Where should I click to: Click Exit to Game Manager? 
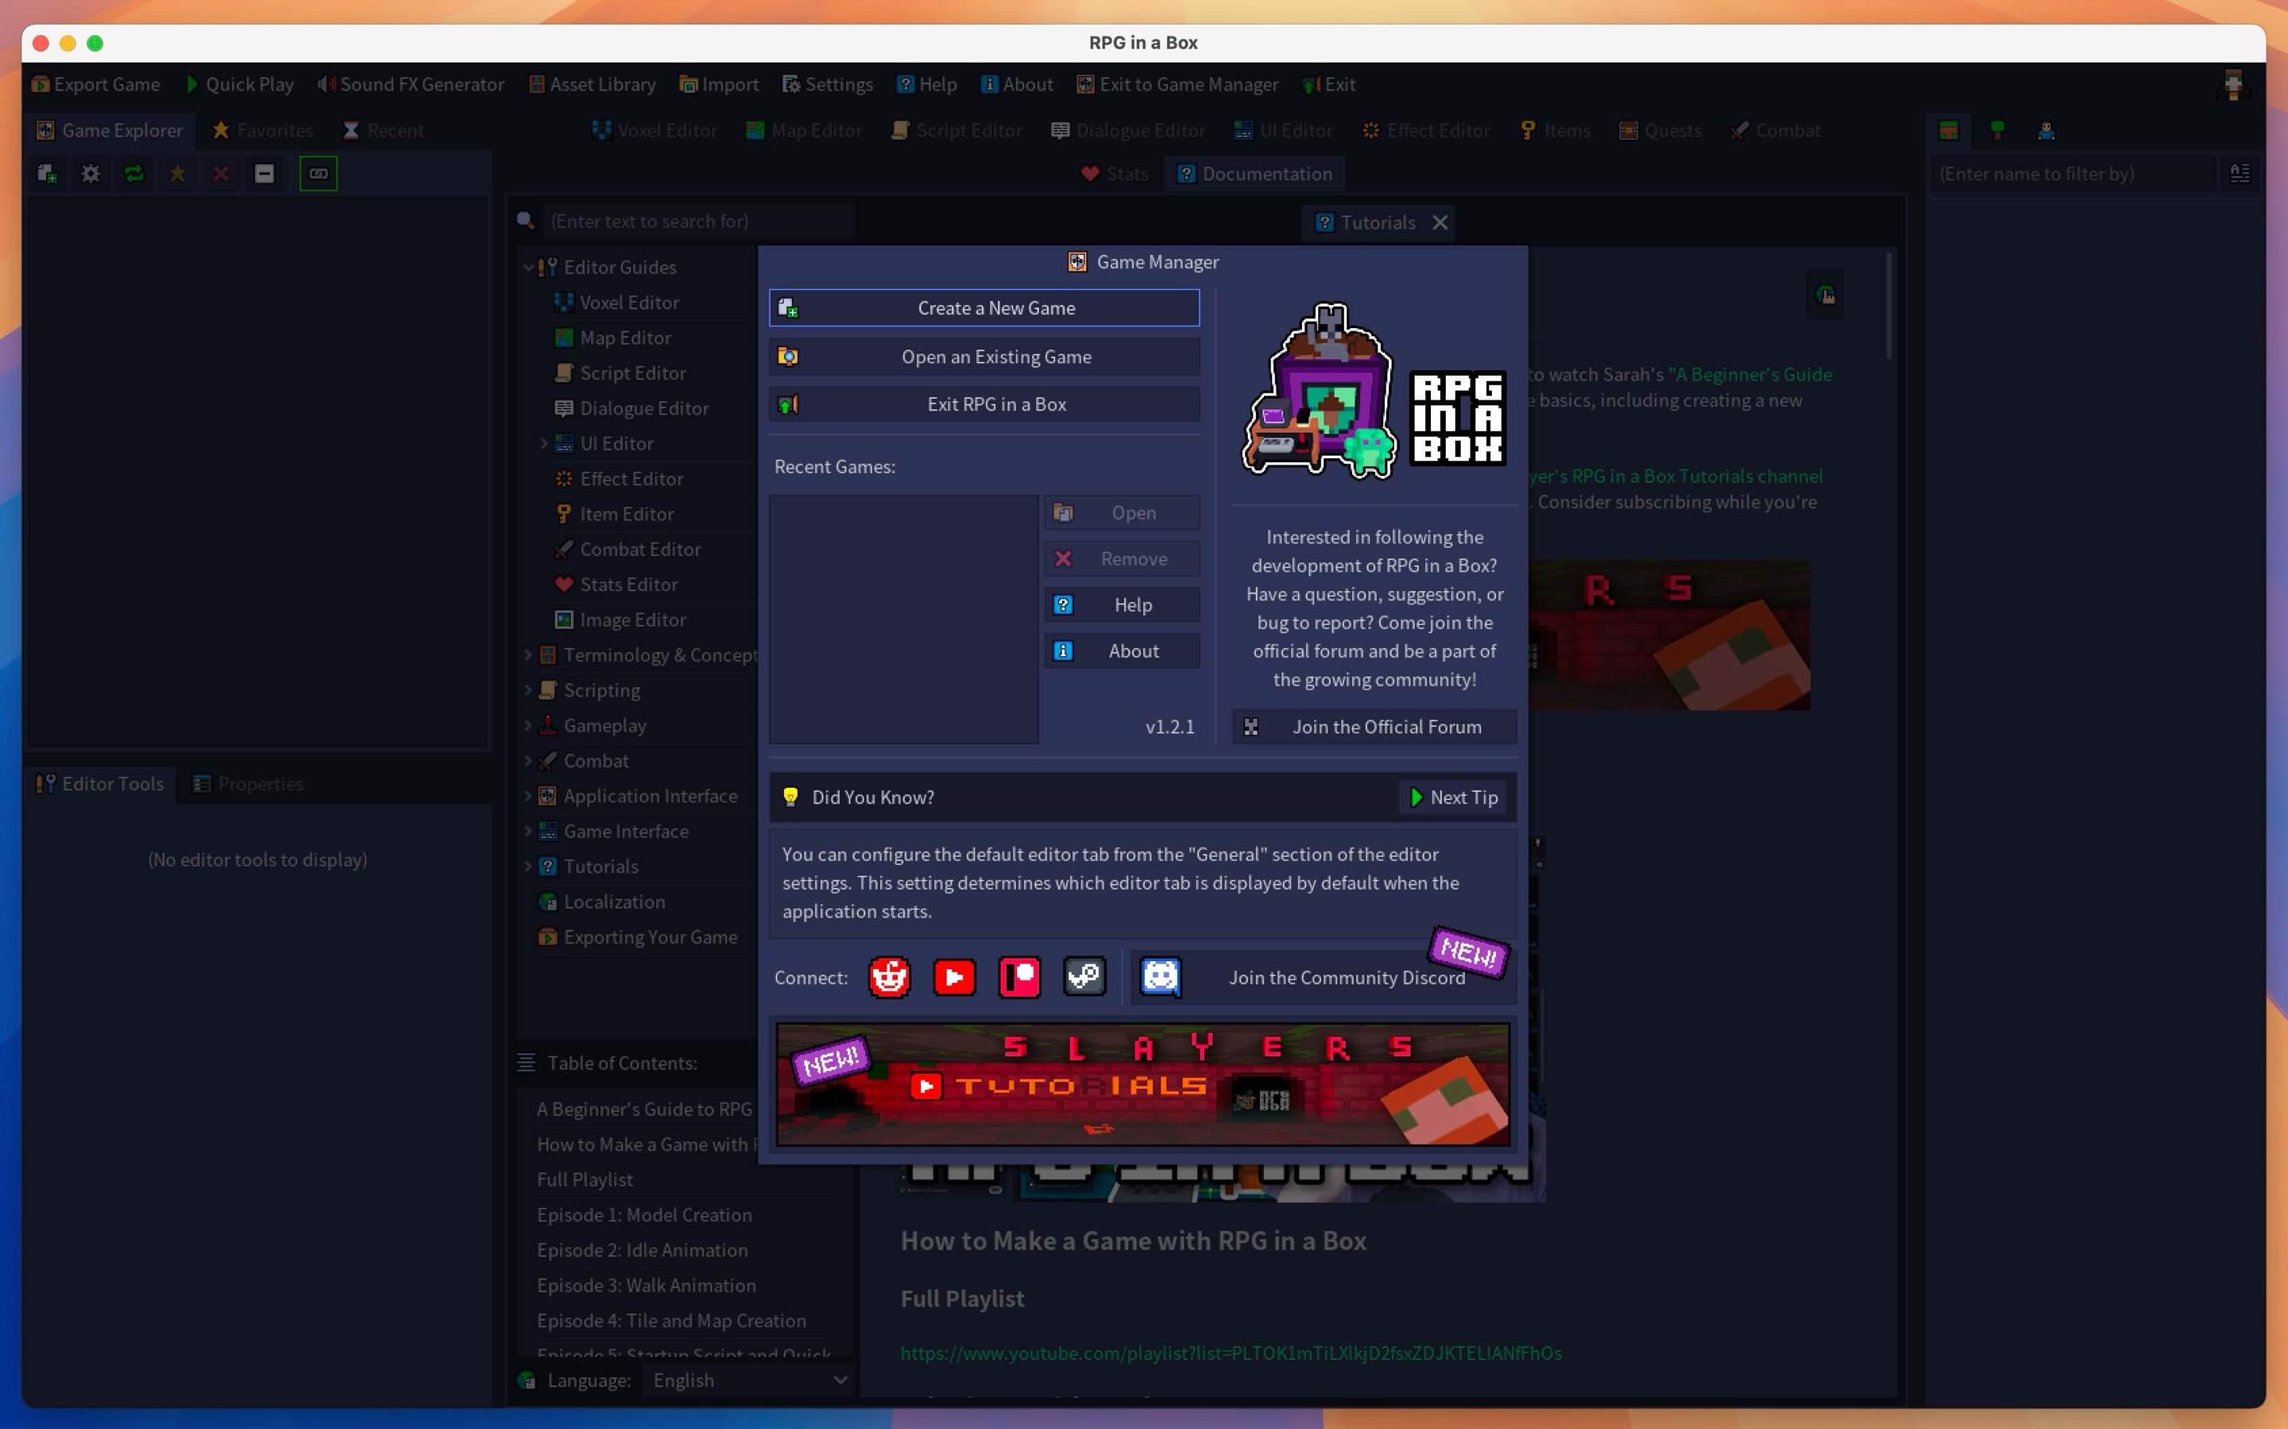tap(1177, 84)
